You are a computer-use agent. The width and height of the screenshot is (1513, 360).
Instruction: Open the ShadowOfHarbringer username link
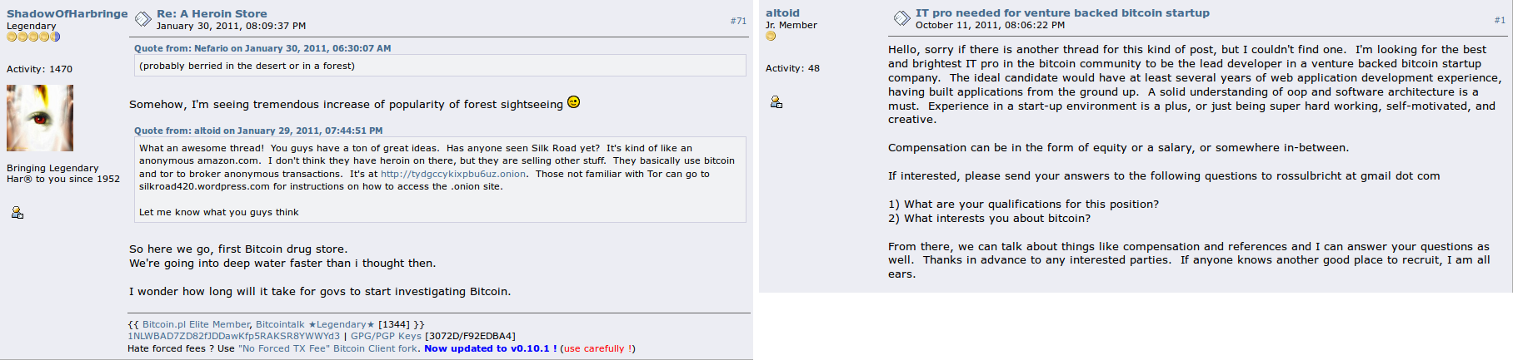(x=67, y=13)
